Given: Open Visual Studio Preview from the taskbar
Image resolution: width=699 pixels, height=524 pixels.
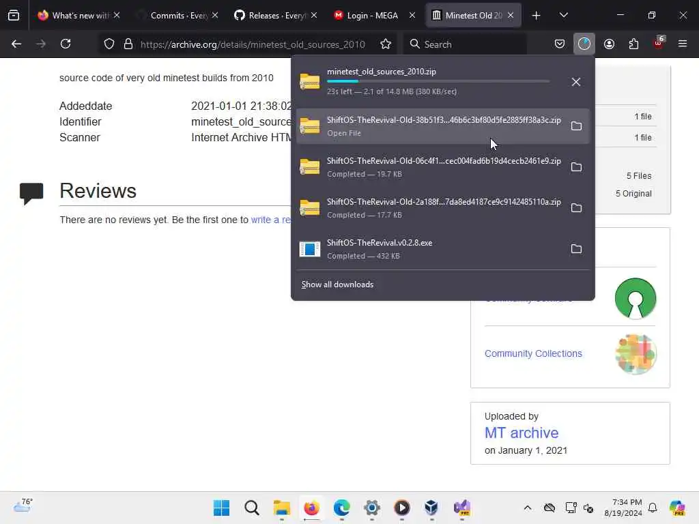Looking at the screenshot, I should click(x=462, y=508).
